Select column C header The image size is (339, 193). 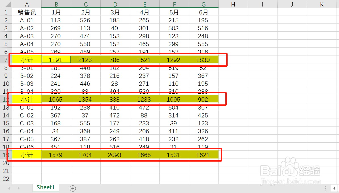pos(86,4)
